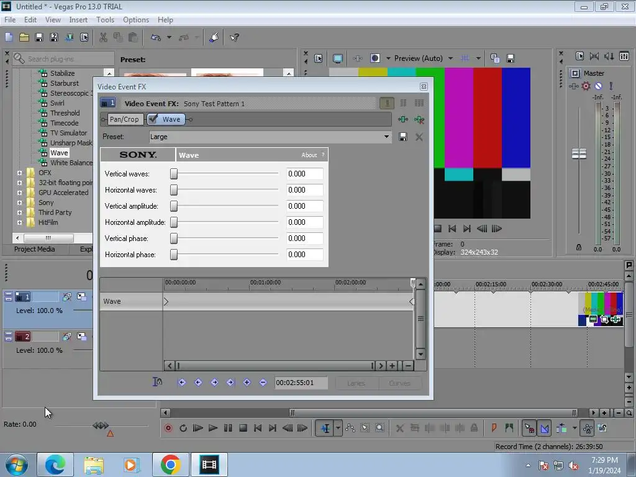Delete the preset with X icon

[x=419, y=137]
